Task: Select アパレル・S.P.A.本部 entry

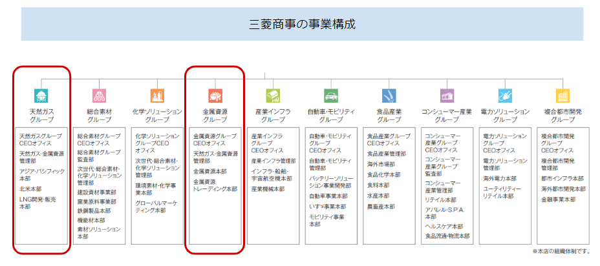Action: (444, 213)
